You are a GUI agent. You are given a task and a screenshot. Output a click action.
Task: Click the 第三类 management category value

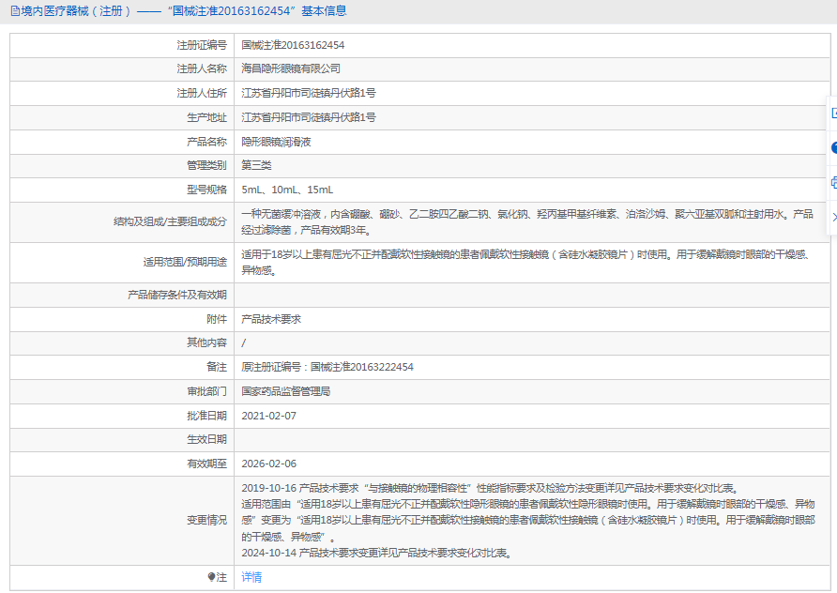(256, 165)
